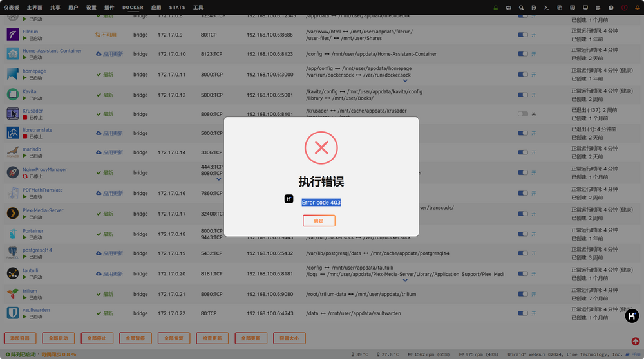
Task: Click the help question mark icon
Action: (611, 8)
